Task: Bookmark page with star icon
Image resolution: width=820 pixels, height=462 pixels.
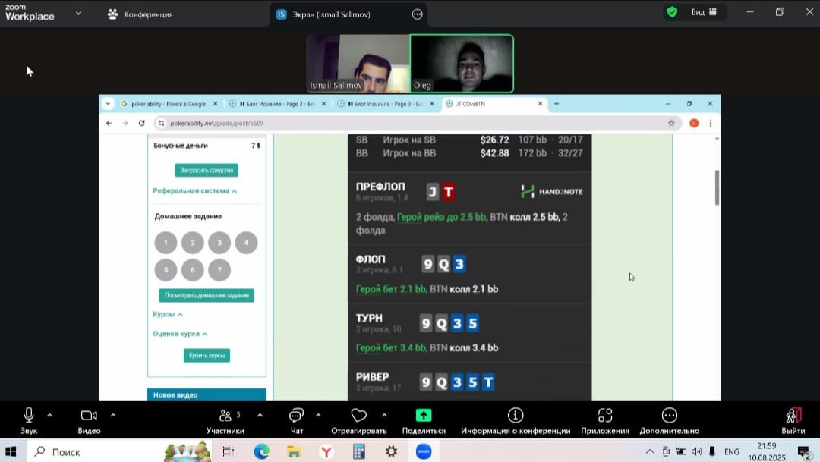Action: [x=671, y=124]
